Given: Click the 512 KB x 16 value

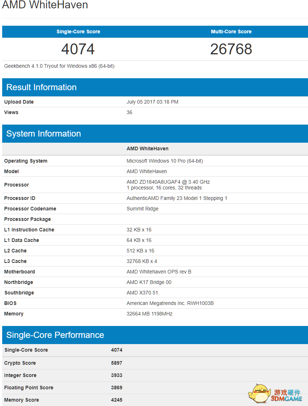Looking at the screenshot, I should 140,251.
